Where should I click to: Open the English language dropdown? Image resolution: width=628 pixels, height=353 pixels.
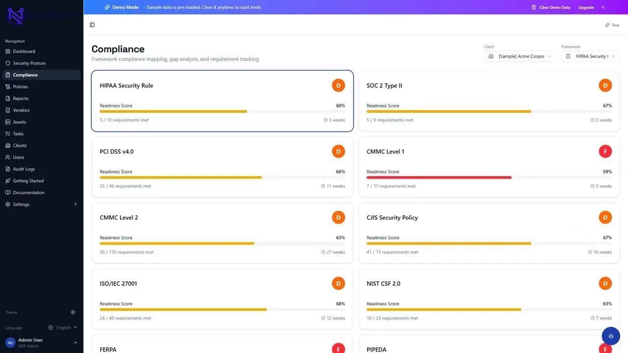tap(62, 328)
